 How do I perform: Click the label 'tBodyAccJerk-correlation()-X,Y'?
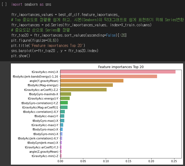38,138
